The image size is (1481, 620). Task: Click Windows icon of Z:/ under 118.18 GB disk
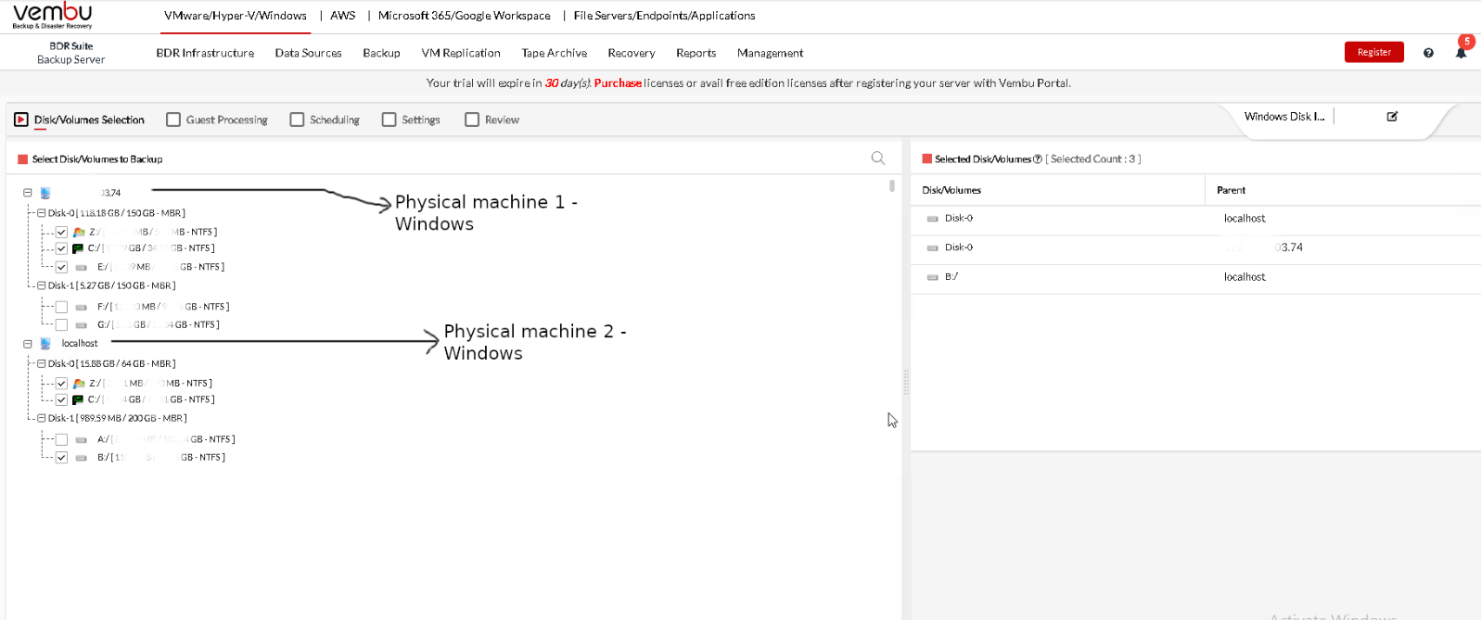click(x=79, y=232)
